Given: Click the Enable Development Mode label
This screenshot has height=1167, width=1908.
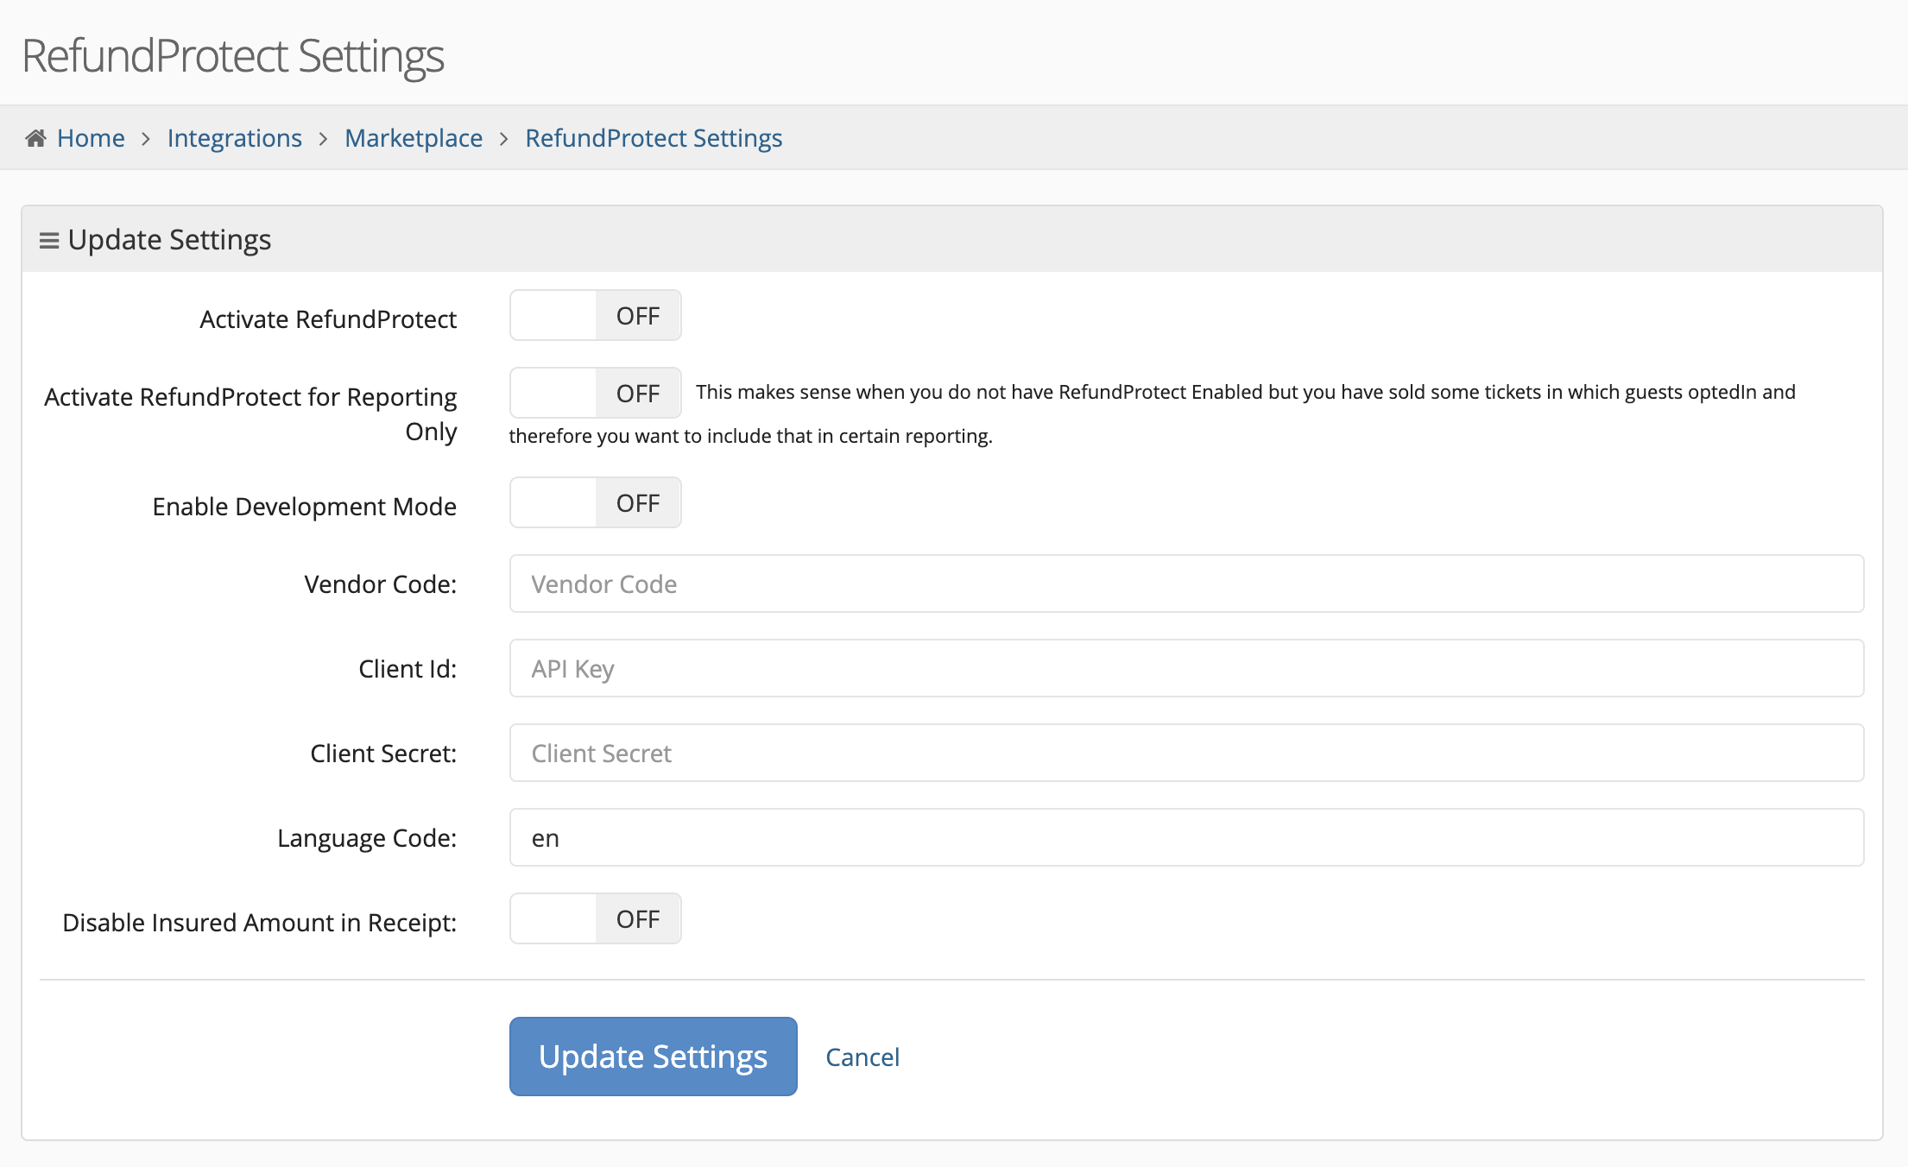Looking at the screenshot, I should (x=304, y=507).
